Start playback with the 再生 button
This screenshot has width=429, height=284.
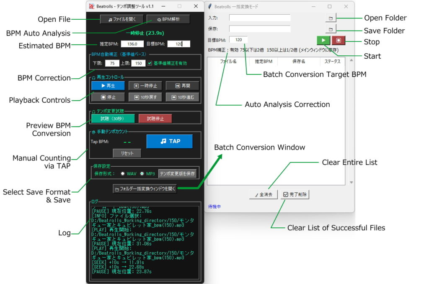108,86
